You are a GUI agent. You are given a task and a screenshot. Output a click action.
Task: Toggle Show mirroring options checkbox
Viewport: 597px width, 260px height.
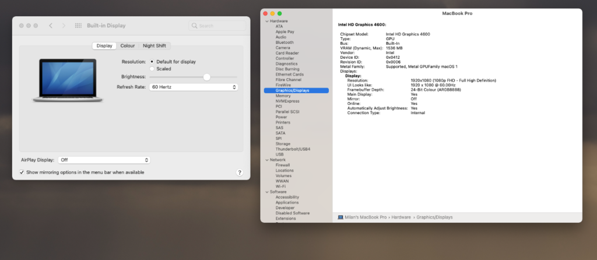22,173
